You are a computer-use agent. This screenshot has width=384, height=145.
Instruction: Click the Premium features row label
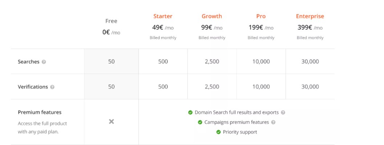click(40, 112)
